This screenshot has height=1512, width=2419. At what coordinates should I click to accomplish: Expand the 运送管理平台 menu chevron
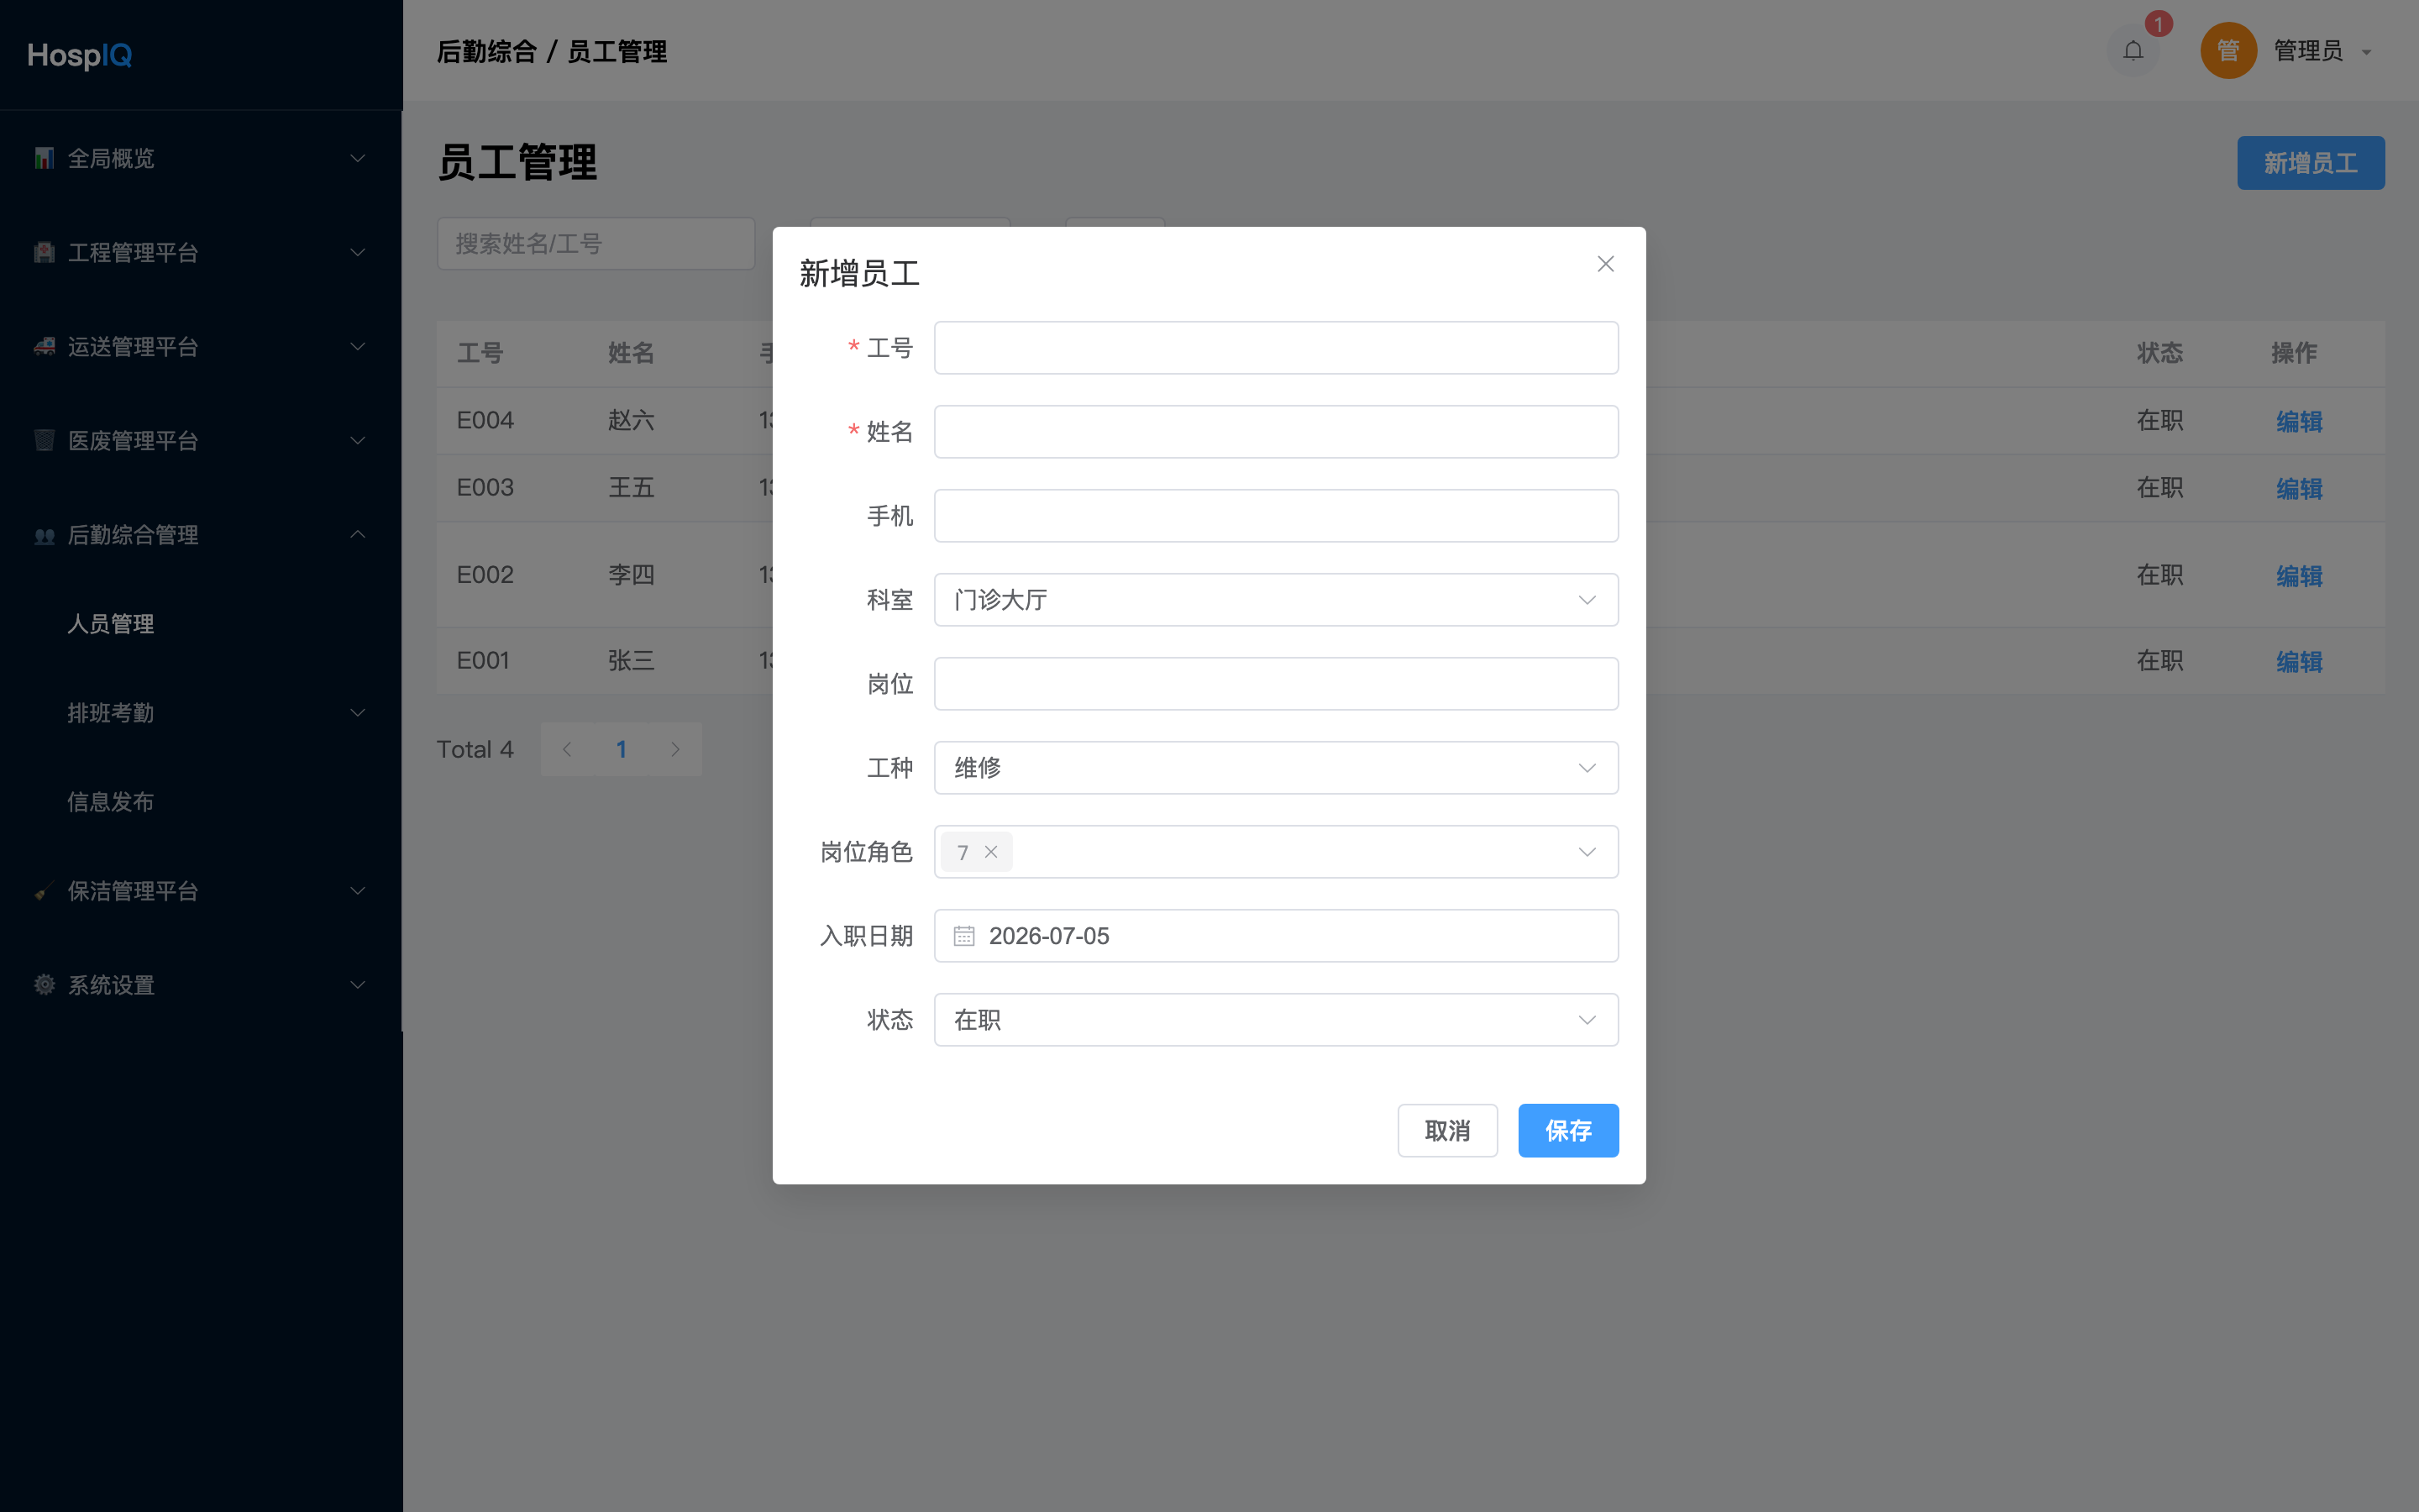pyautogui.click(x=357, y=346)
